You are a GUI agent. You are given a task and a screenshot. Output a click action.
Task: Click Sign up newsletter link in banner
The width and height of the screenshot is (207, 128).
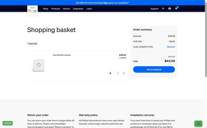[x=107, y=3]
